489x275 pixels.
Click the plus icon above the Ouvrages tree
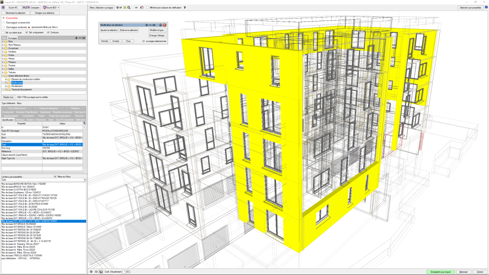click(76, 37)
